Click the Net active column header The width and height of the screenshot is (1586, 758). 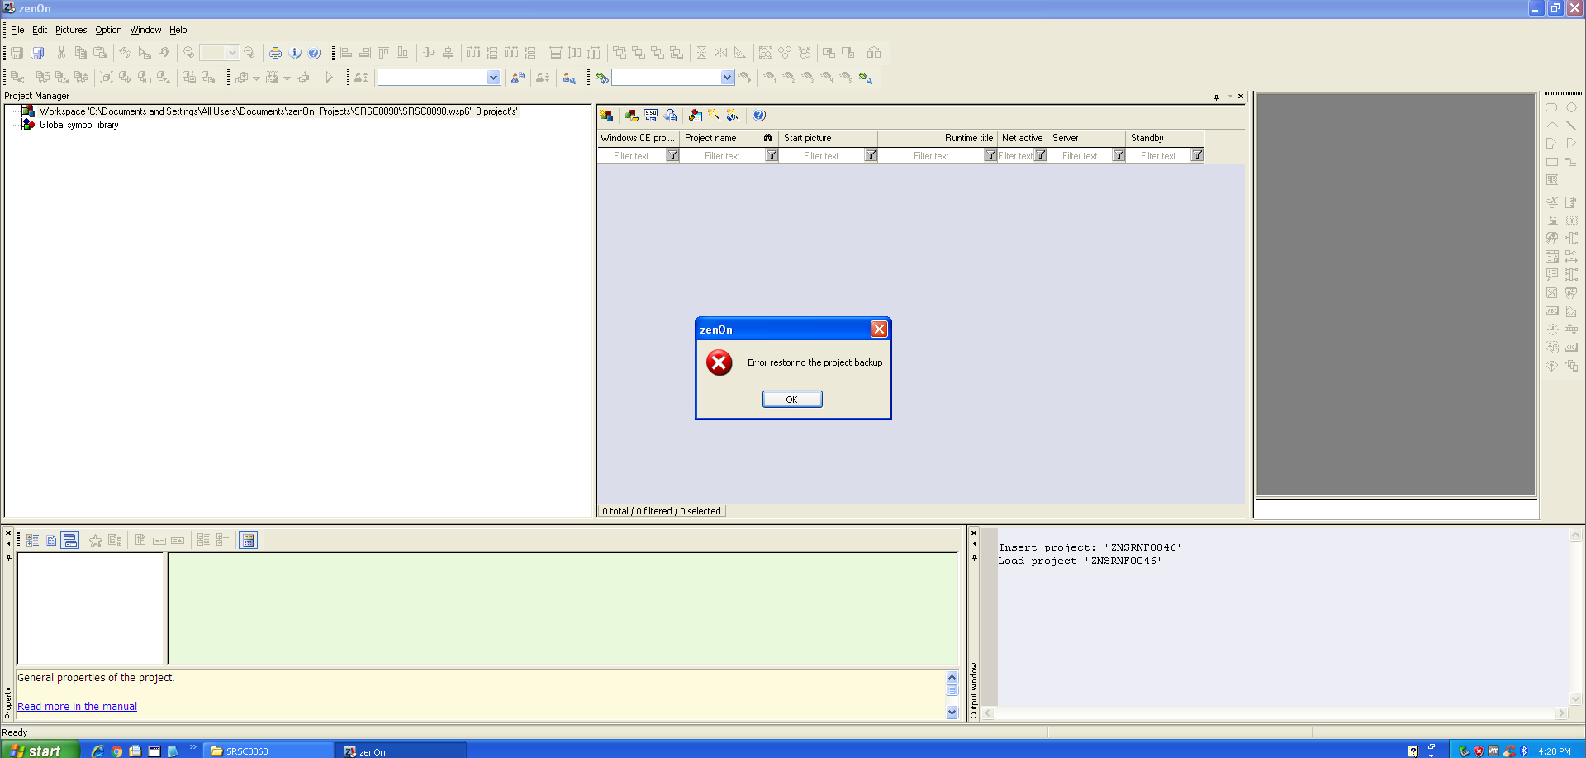(1022, 138)
